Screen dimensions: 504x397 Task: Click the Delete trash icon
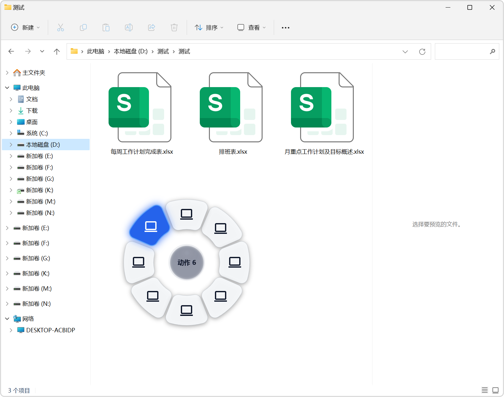174,27
